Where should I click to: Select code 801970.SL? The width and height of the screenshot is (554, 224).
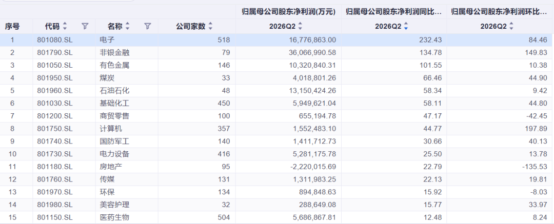point(55,192)
